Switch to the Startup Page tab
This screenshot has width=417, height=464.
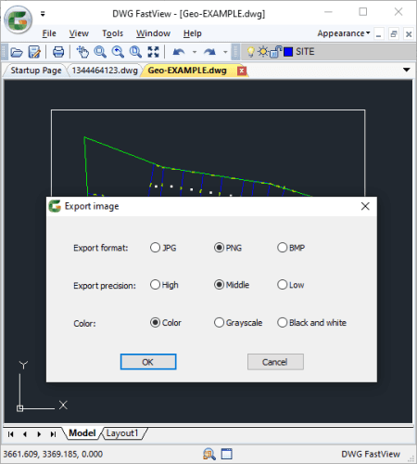[36, 71]
